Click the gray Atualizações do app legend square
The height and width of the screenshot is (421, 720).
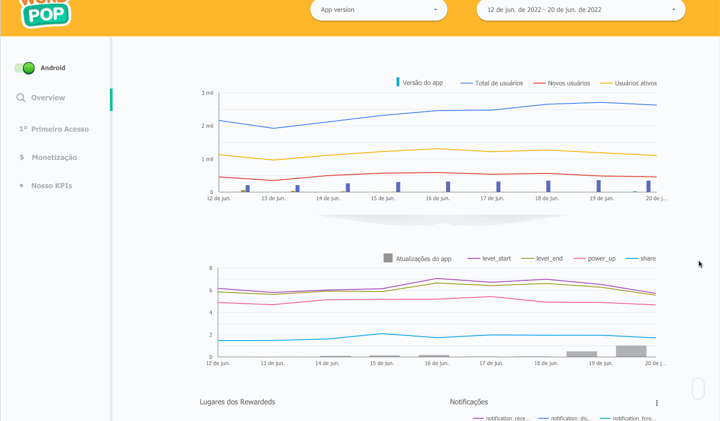(x=388, y=258)
